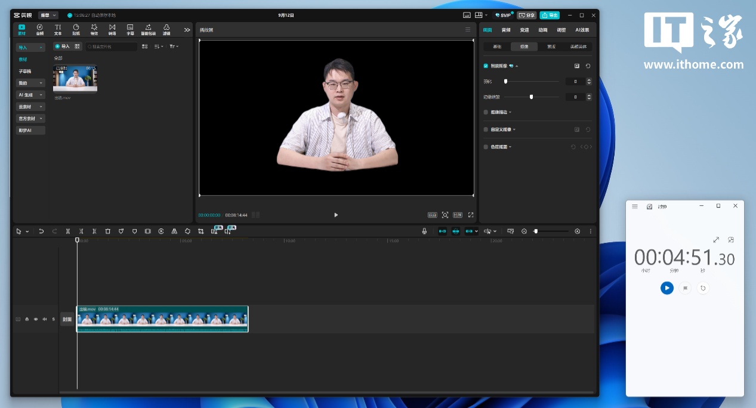Toggle track visibility eye icon
Image resolution: width=756 pixels, height=408 pixels.
click(35, 319)
